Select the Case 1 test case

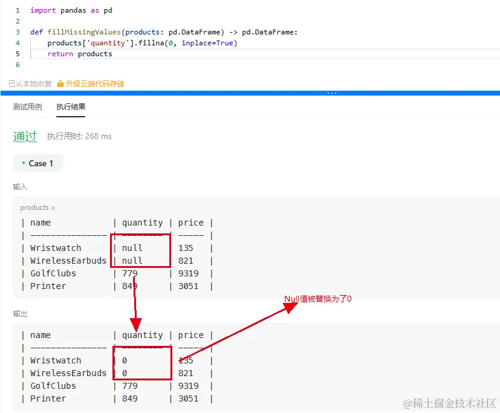(38, 163)
